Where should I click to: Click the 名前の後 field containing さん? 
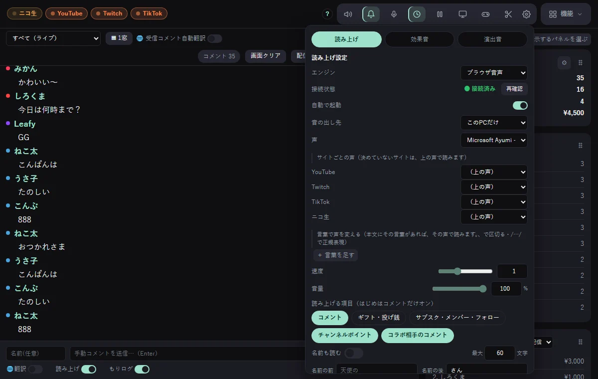[x=486, y=370]
